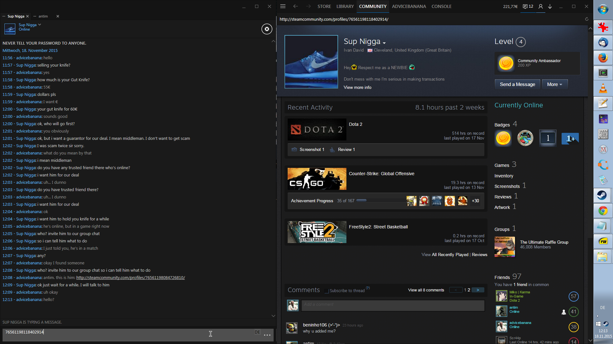This screenshot has height=344, width=613.
Task: Open the LIBRARY menu tab
Action: [x=345, y=6]
